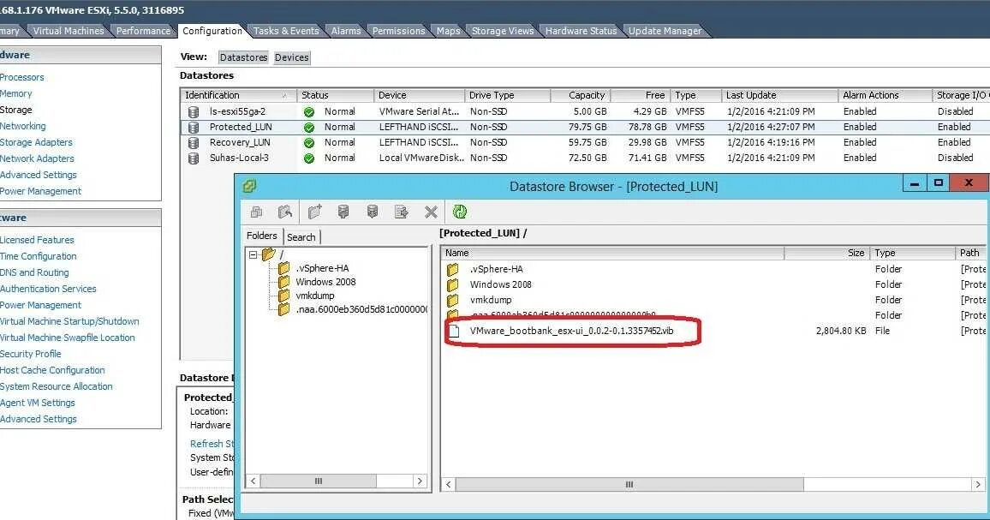This screenshot has height=520, width=990.
Task: Go to the Storage Views tab
Action: tap(503, 31)
